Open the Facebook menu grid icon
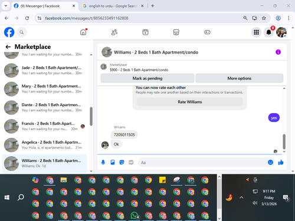The height and width of the screenshot is (221, 295). pos(256,32)
